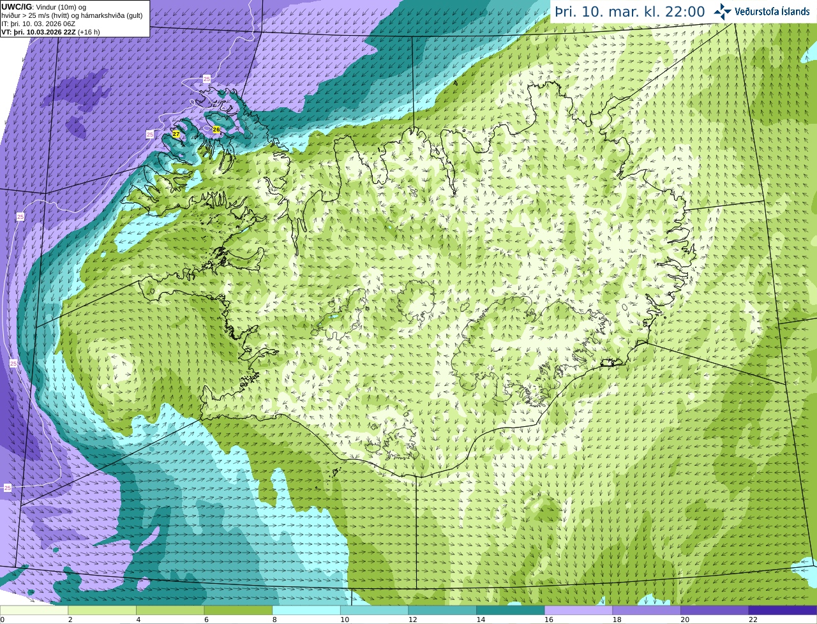
Task: Pick the 16–18 m/s lavender swatch
Action: coord(578,611)
